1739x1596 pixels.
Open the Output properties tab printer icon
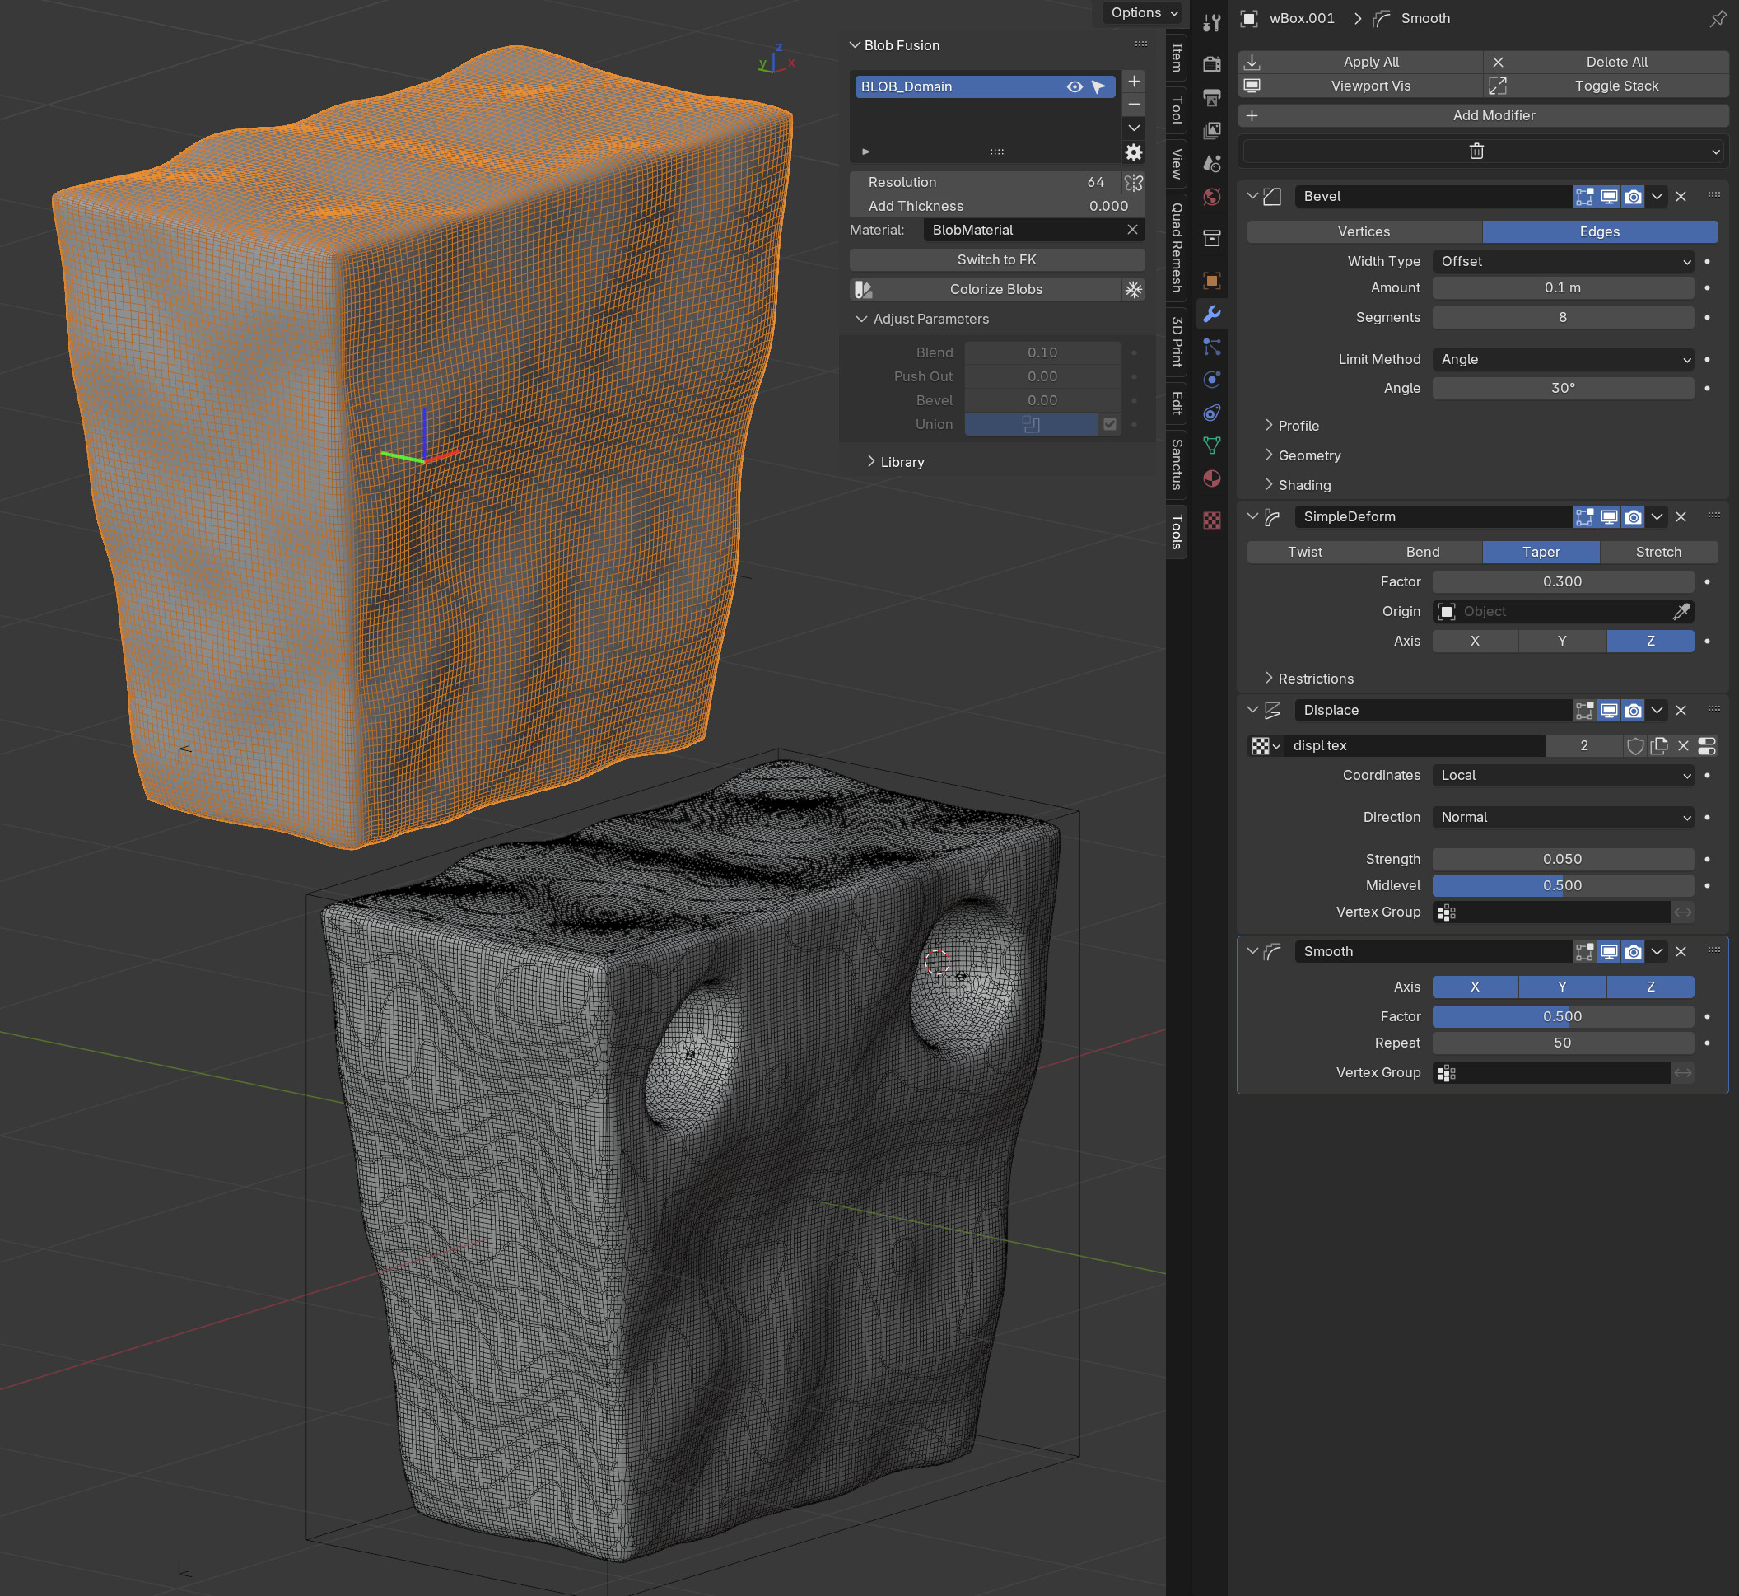1211,98
